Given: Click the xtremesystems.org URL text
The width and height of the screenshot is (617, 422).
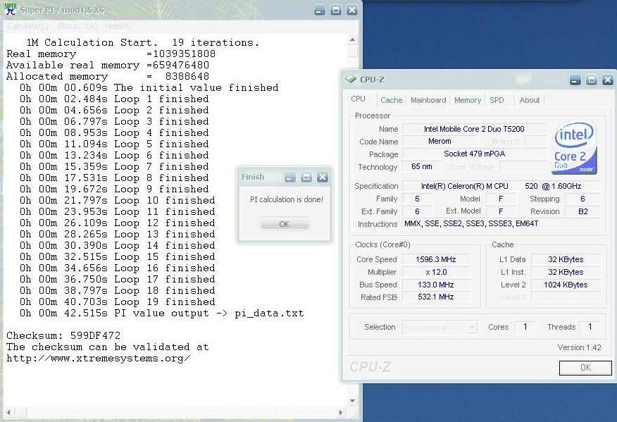Looking at the screenshot, I should [99, 359].
